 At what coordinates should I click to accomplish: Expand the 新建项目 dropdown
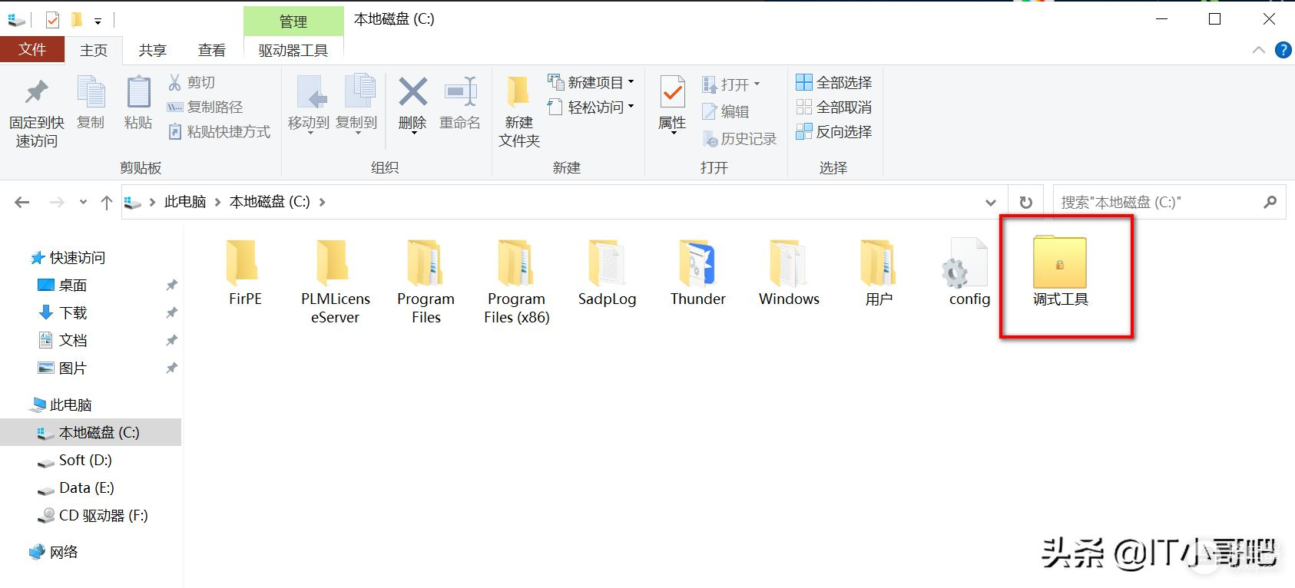(x=631, y=81)
